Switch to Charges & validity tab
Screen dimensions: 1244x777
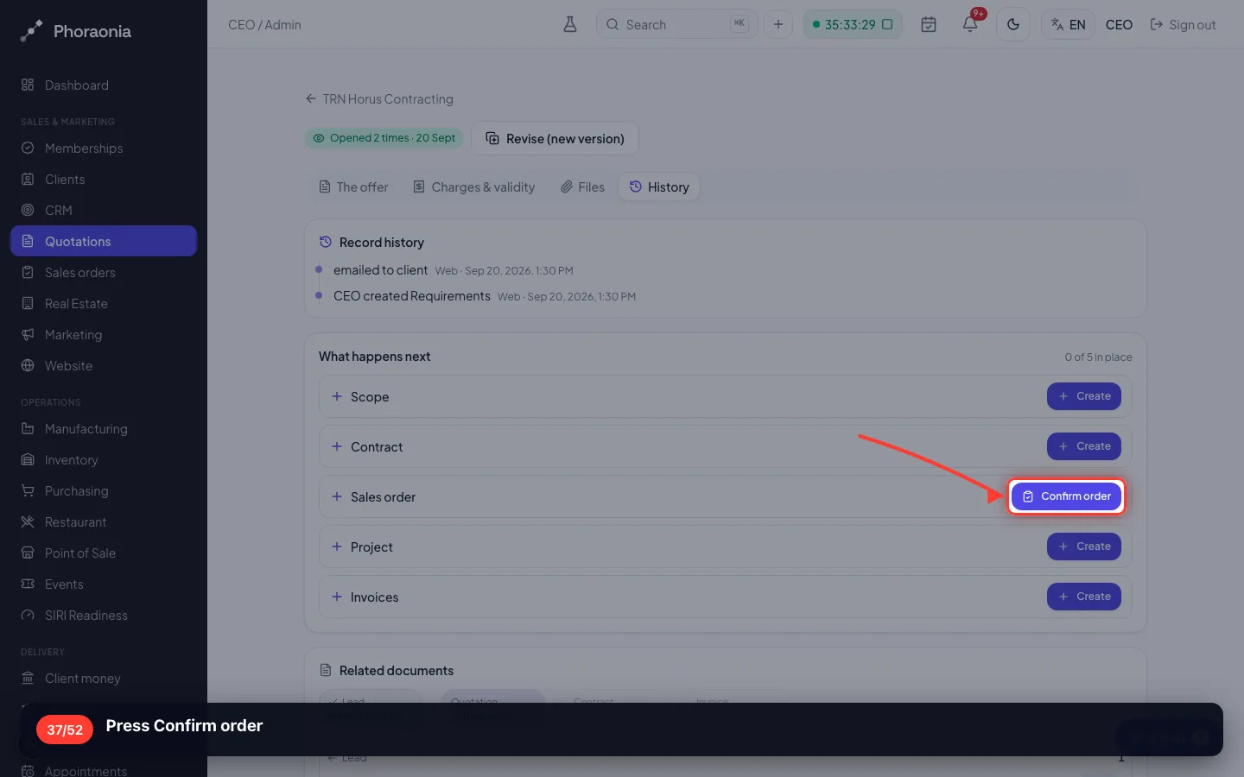(473, 186)
